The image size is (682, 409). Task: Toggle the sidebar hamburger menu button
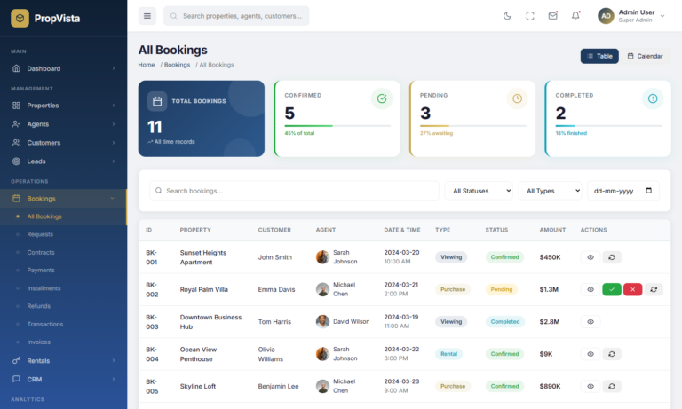coord(147,16)
